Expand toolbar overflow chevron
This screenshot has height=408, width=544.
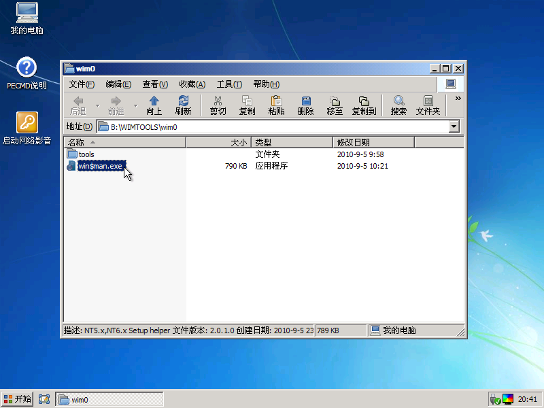pos(458,99)
